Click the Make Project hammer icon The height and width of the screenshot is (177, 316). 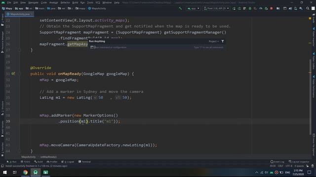tap(180, 8)
